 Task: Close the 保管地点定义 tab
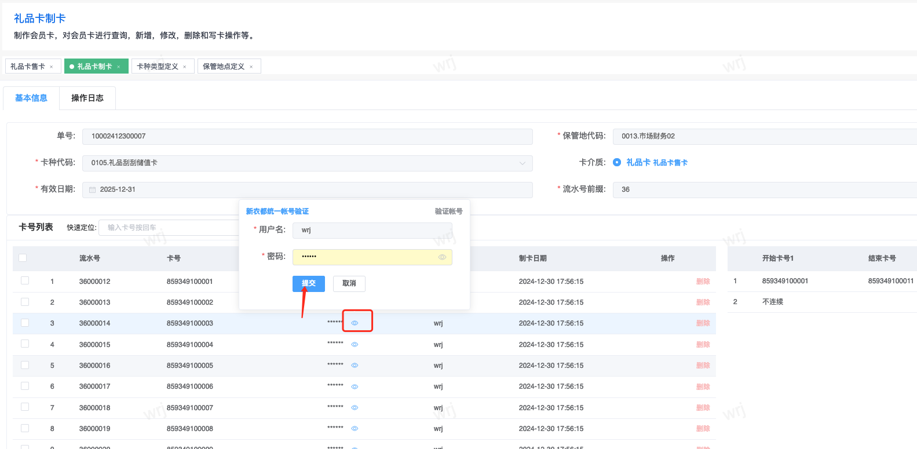(x=251, y=67)
